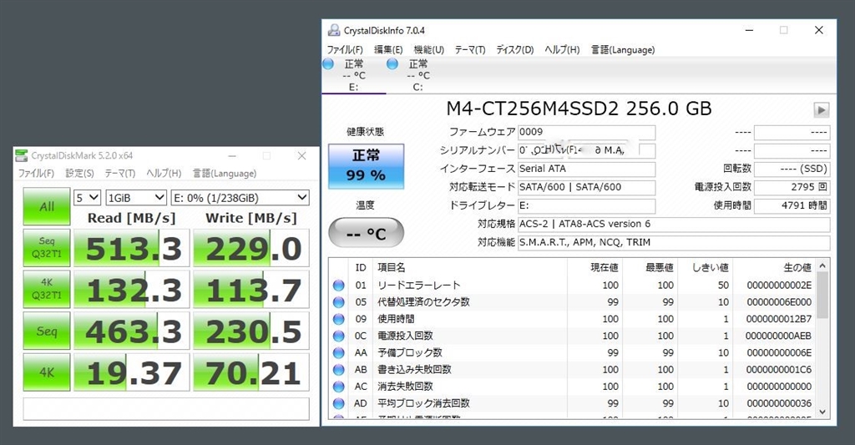Select the 書き込み失敗回数 attribute row

click(573, 370)
